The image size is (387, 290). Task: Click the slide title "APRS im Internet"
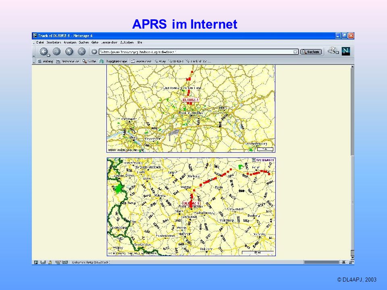(x=185, y=24)
